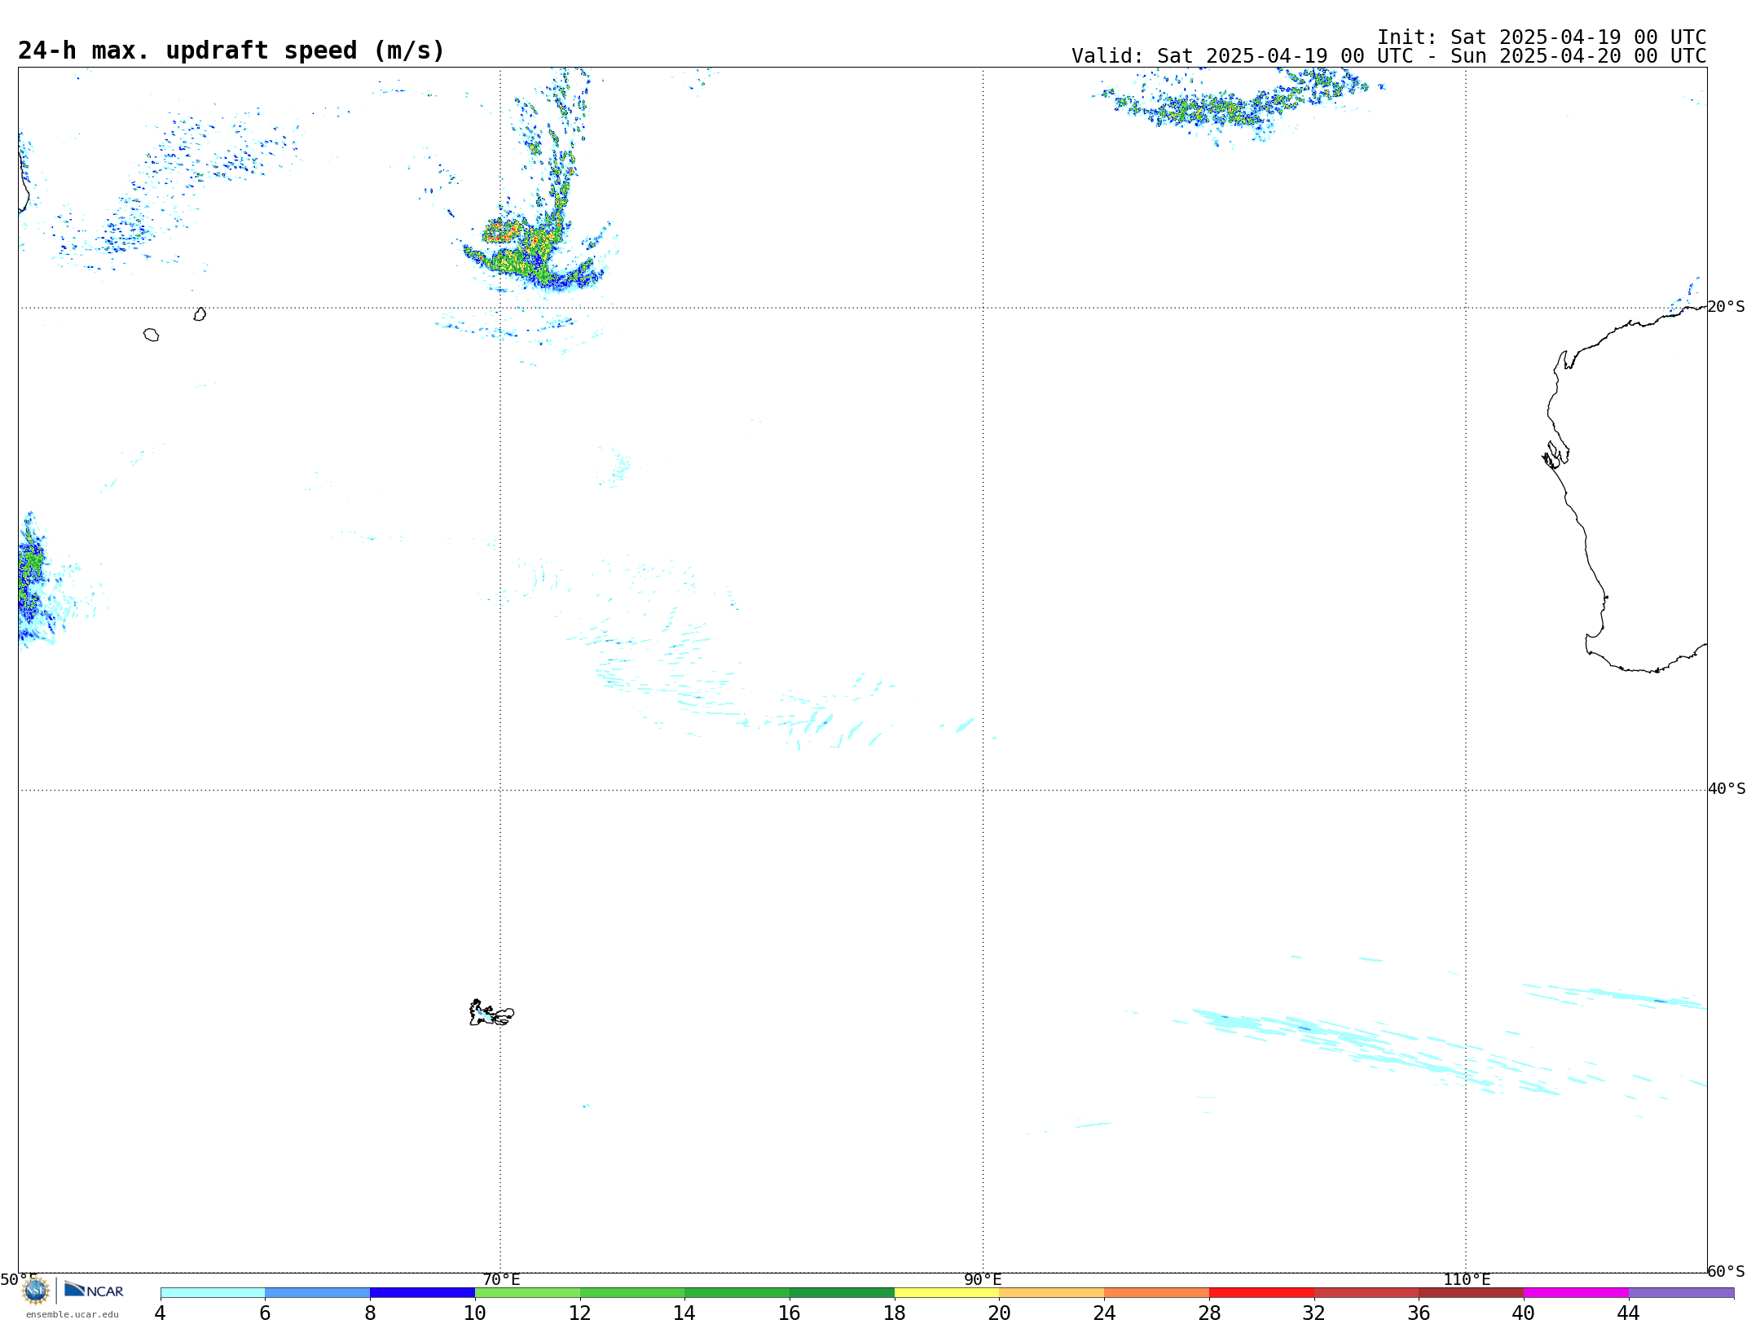The width and height of the screenshot is (1760, 1324).
Task: Click the dark blue 8-10 color swatch
Action: click(x=422, y=1293)
